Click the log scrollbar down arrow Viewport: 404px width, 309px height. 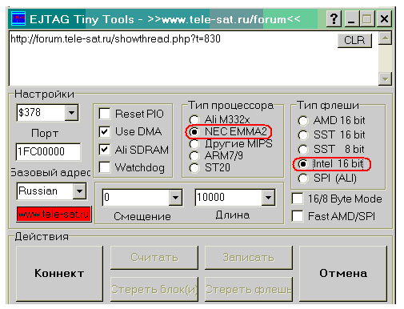coord(385,78)
